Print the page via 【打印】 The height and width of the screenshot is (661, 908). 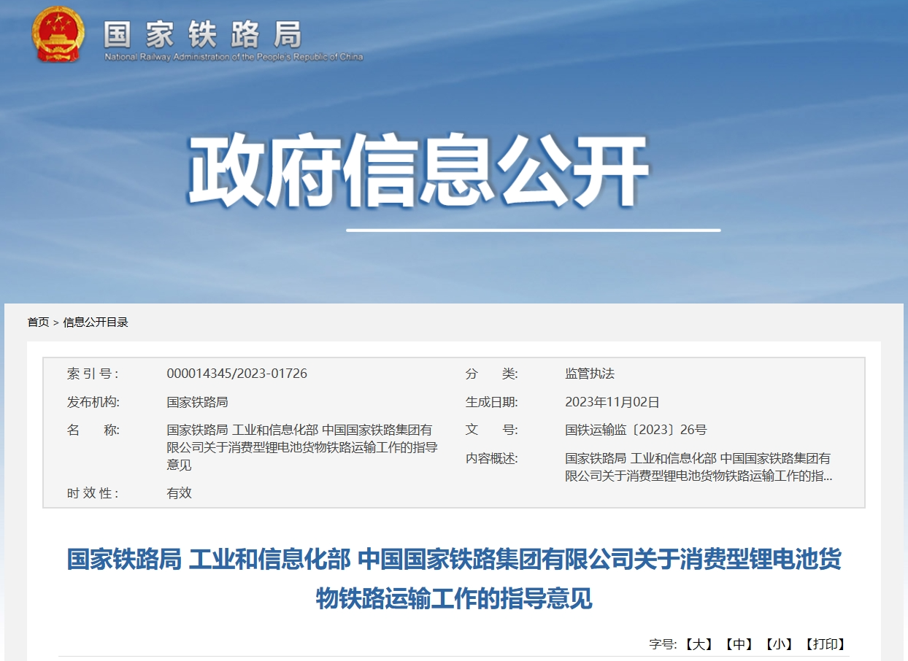(825, 644)
